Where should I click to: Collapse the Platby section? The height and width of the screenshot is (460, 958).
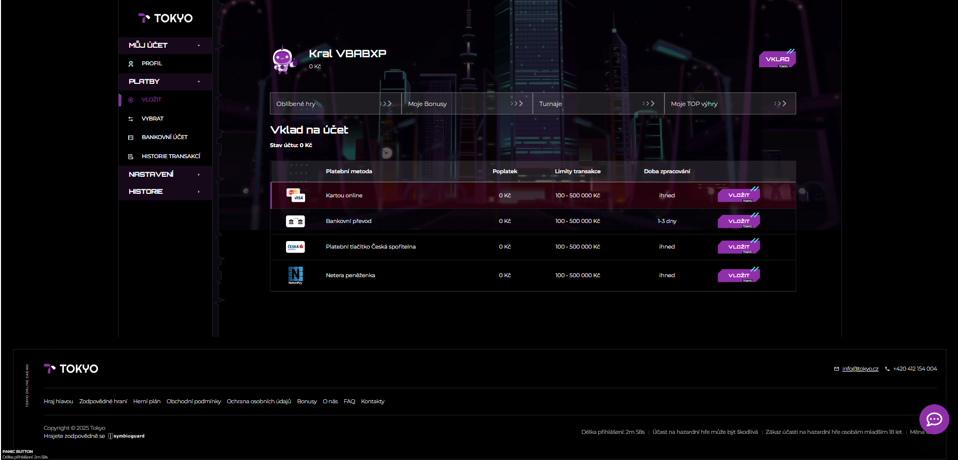(165, 81)
